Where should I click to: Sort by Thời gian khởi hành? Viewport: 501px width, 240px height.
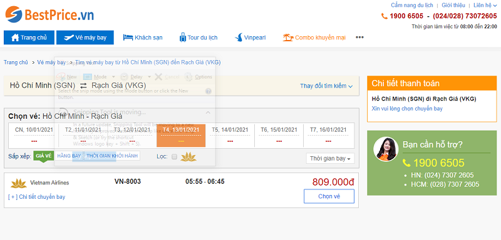click(x=112, y=156)
